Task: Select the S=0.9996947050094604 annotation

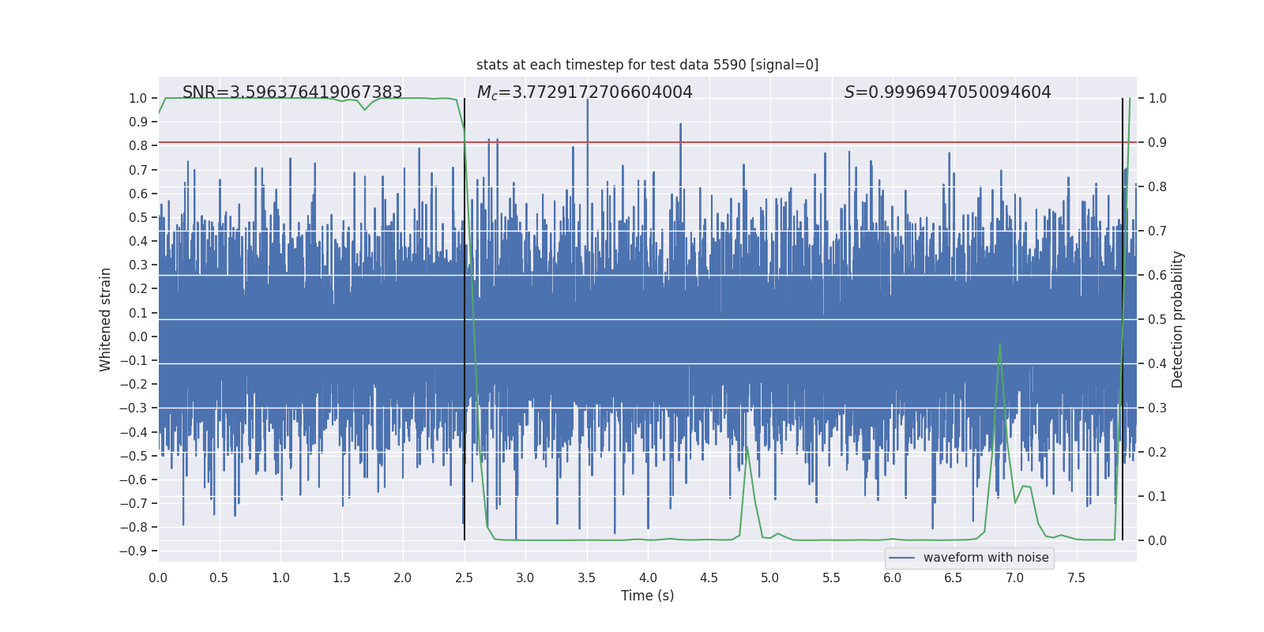Action: (x=948, y=92)
